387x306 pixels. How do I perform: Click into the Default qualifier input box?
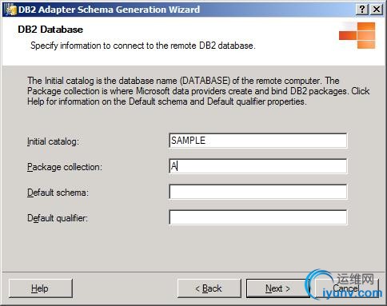(x=257, y=217)
